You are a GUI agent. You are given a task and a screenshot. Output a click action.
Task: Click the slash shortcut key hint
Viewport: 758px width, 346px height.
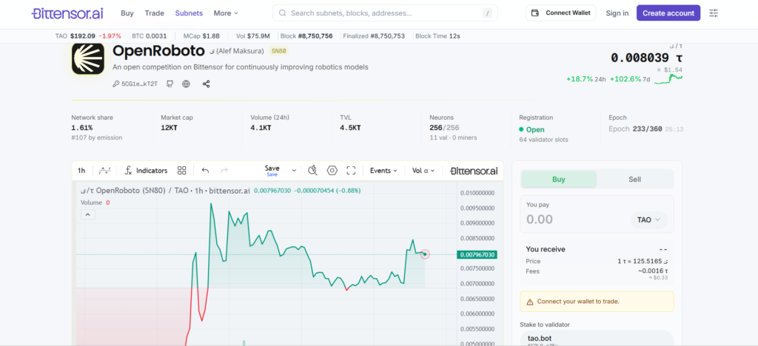pos(487,13)
